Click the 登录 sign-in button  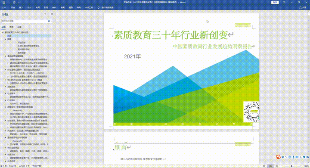pos(275,3)
